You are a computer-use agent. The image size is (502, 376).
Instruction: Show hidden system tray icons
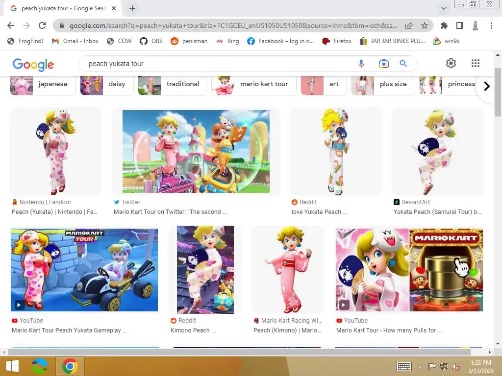pyautogui.click(x=420, y=367)
